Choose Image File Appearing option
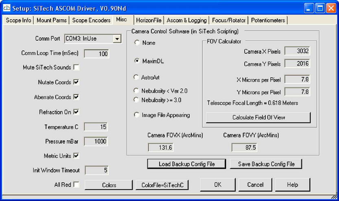 pyautogui.click(x=136, y=115)
